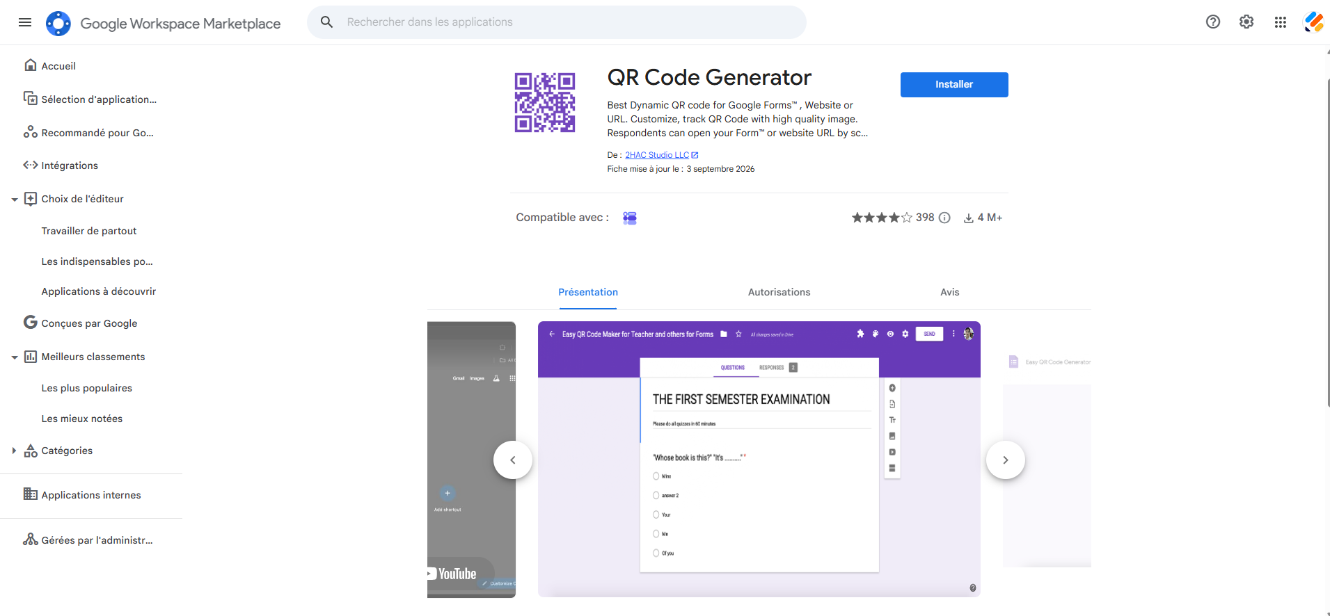Click the partially visible right carousel slide
1330x616 pixels.
pos(1047,460)
